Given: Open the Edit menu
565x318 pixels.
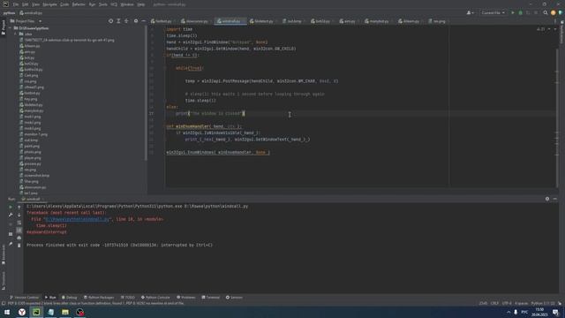Looking at the screenshot, I should click(26, 4).
